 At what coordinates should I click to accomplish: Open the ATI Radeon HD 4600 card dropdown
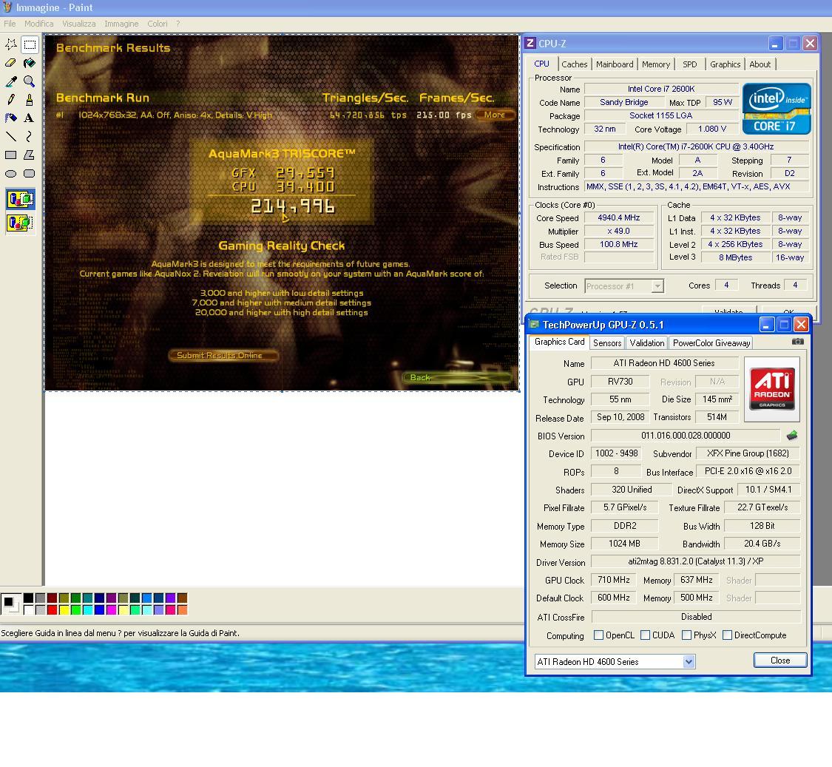(x=689, y=661)
